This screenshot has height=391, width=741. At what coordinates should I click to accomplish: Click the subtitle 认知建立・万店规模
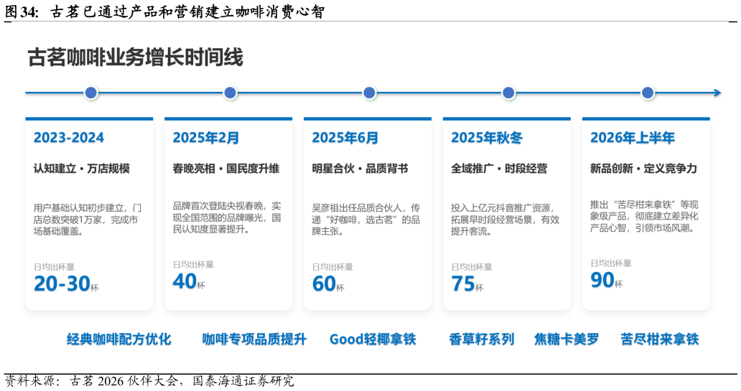point(82,169)
